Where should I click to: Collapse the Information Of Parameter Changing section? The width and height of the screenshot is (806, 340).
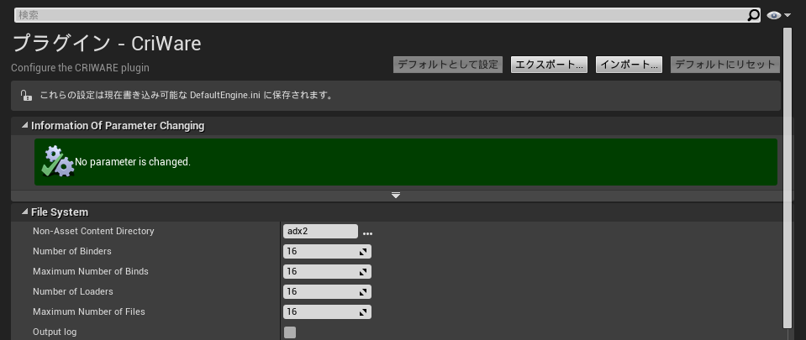click(x=24, y=125)
